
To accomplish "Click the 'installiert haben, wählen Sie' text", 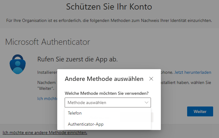I will (x=184, y=83).
